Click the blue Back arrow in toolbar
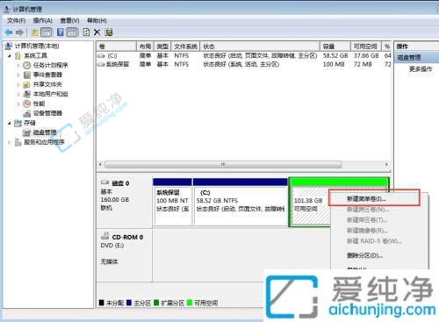Screen dimensions: 439x322 (x=9, y=32)
